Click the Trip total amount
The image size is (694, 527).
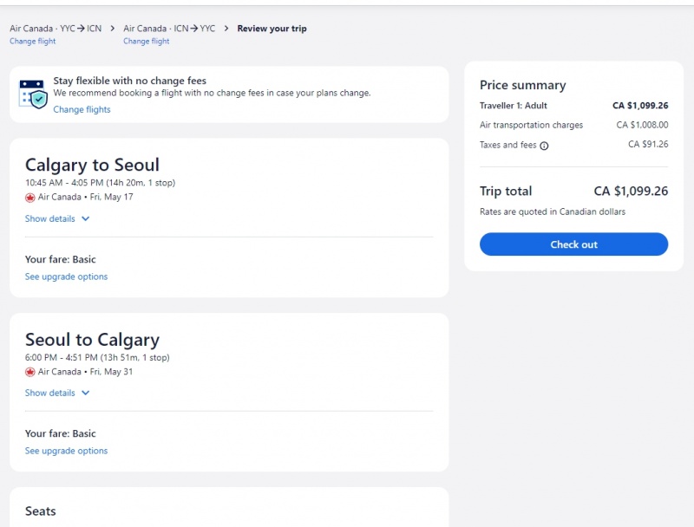631,192
